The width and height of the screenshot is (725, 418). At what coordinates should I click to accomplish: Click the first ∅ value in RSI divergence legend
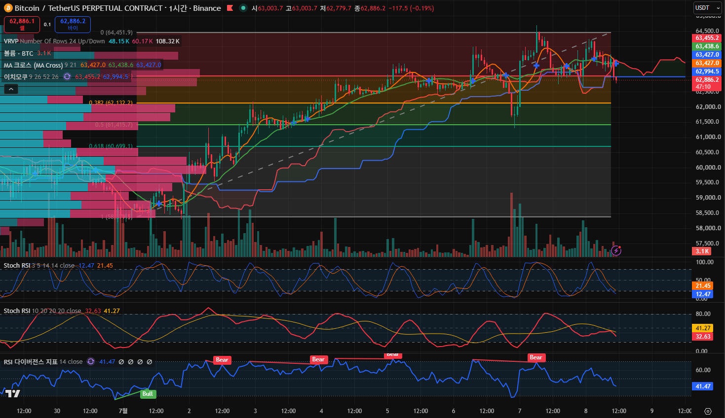point(121,362)
